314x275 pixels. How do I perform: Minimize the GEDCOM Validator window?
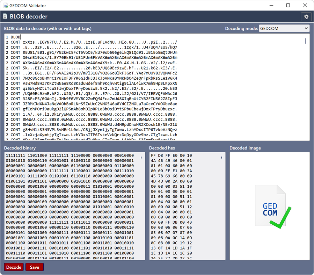(x=271, y=5)
